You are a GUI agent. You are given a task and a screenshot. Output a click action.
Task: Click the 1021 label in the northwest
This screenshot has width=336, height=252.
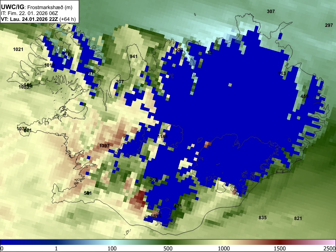(x=18, y=49)
